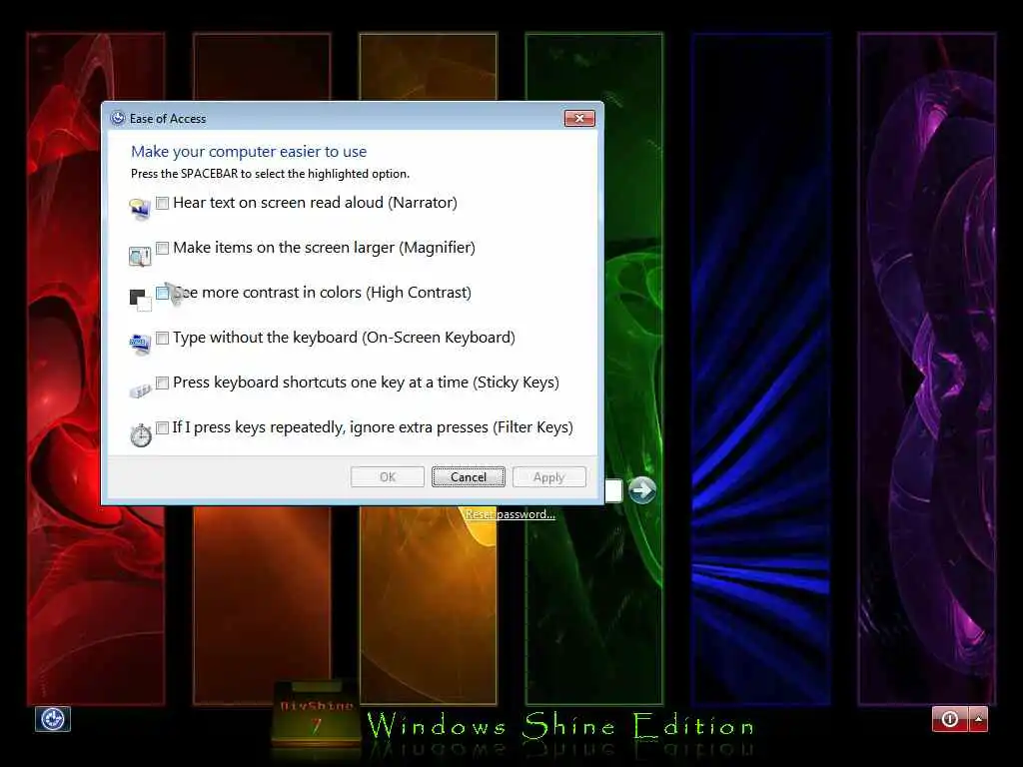Screen dimensions: 1023x767
Task: Open the Reset password link
Action: click(511, 514)
